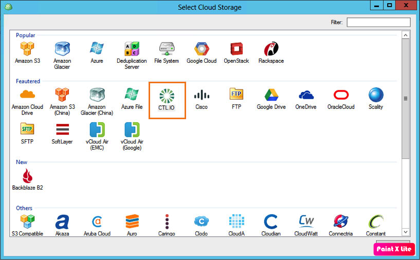
Task: Maximize the Select Cloud Storage window
Action: tap(389, 5)
